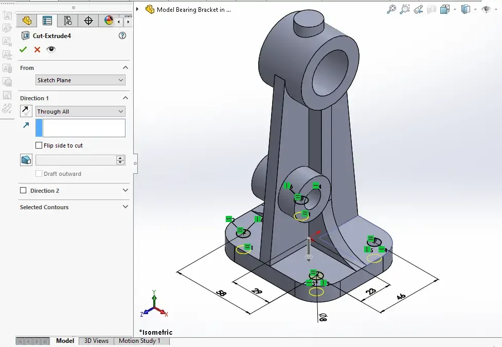Click Zoom to Fit icon
The width and height of the screenshot is (502, 347).
[391, 9]
